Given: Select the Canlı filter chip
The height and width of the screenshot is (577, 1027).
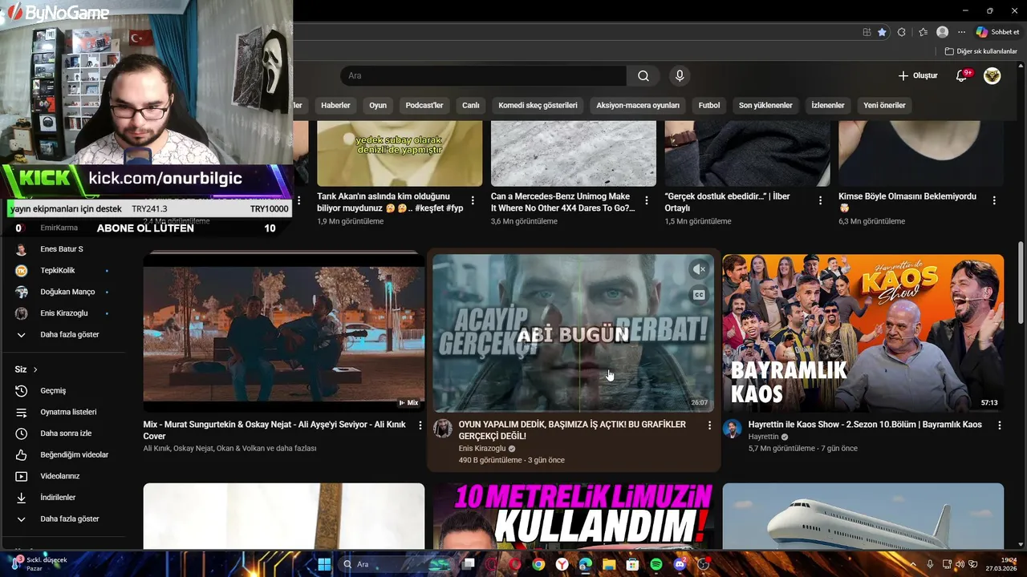Looking at the screenshot, I should tap(470, 105).
